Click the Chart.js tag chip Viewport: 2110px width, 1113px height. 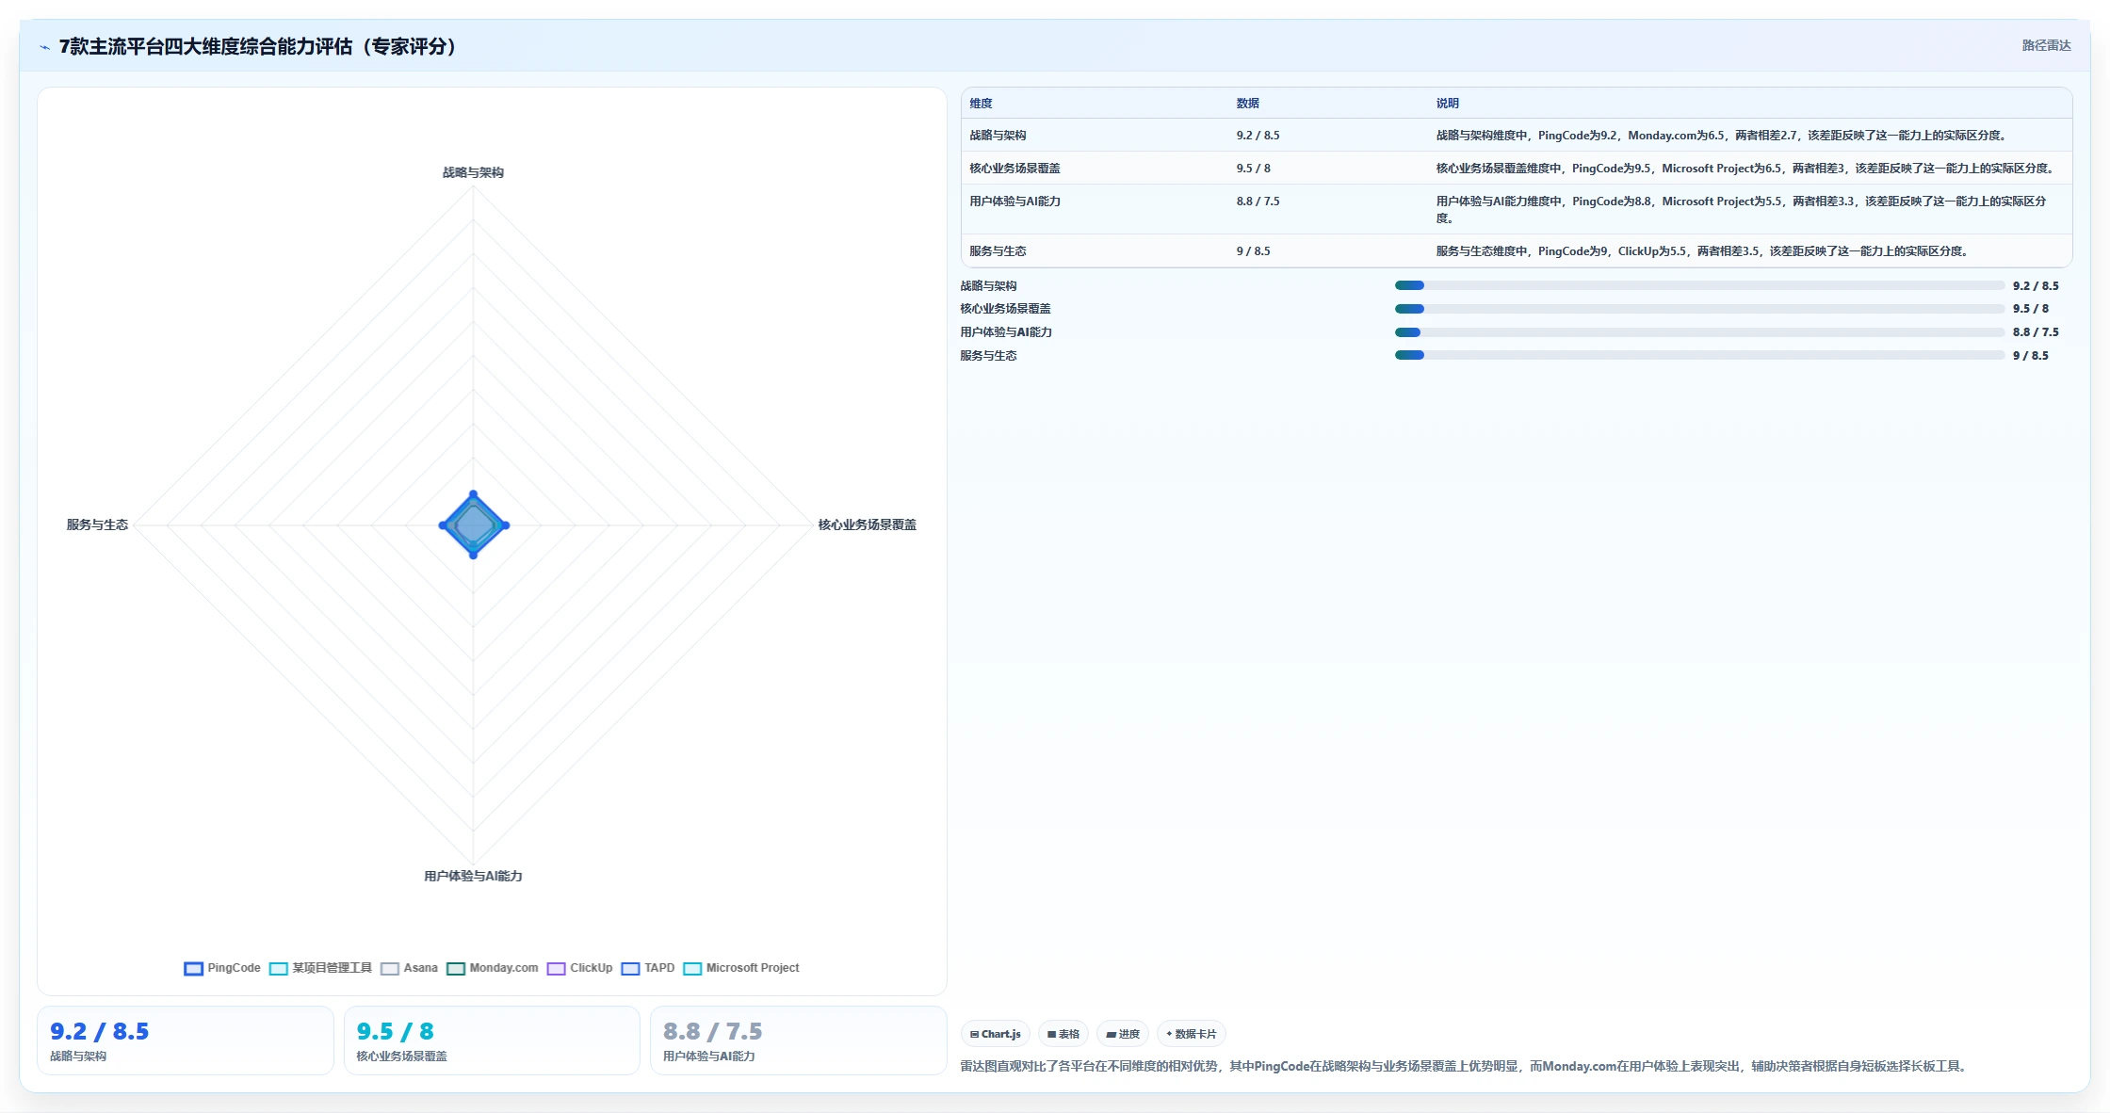click(x=996, y=1034)
